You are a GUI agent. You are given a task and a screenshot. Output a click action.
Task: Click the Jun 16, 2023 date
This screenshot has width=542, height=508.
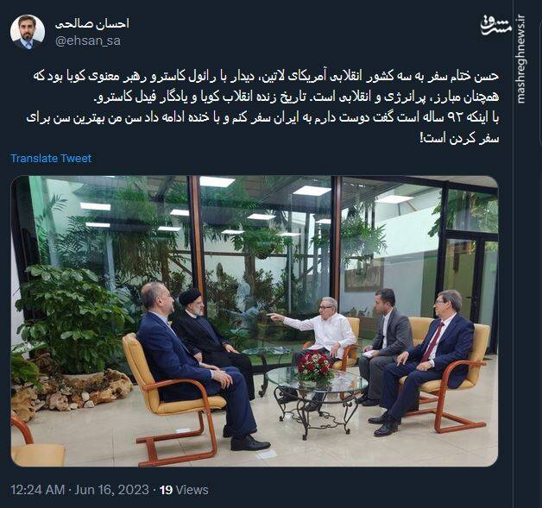[111, 490]
